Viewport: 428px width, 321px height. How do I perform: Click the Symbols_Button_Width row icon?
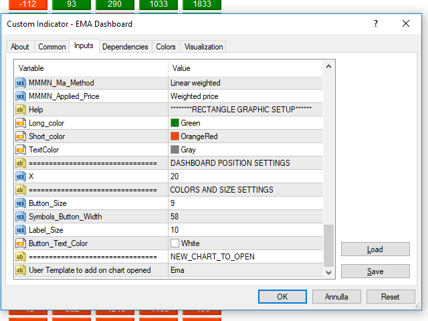[x=21, y=217]
